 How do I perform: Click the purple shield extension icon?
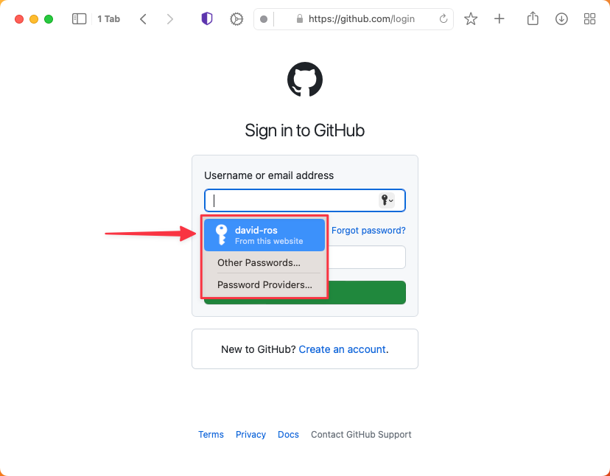pyautogui.click(x=206, y=18)
